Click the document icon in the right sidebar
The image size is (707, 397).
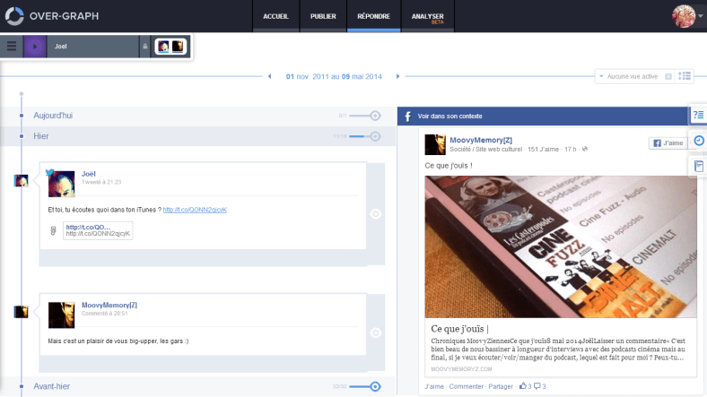point(698,167)
